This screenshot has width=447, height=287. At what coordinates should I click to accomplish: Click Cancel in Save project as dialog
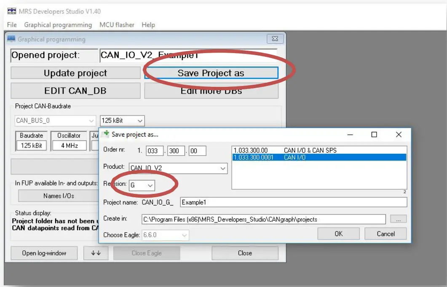click(386, 234)
